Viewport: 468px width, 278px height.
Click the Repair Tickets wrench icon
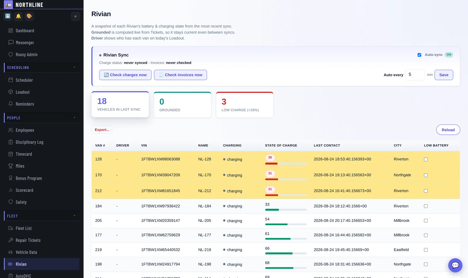tap(11, 240)
